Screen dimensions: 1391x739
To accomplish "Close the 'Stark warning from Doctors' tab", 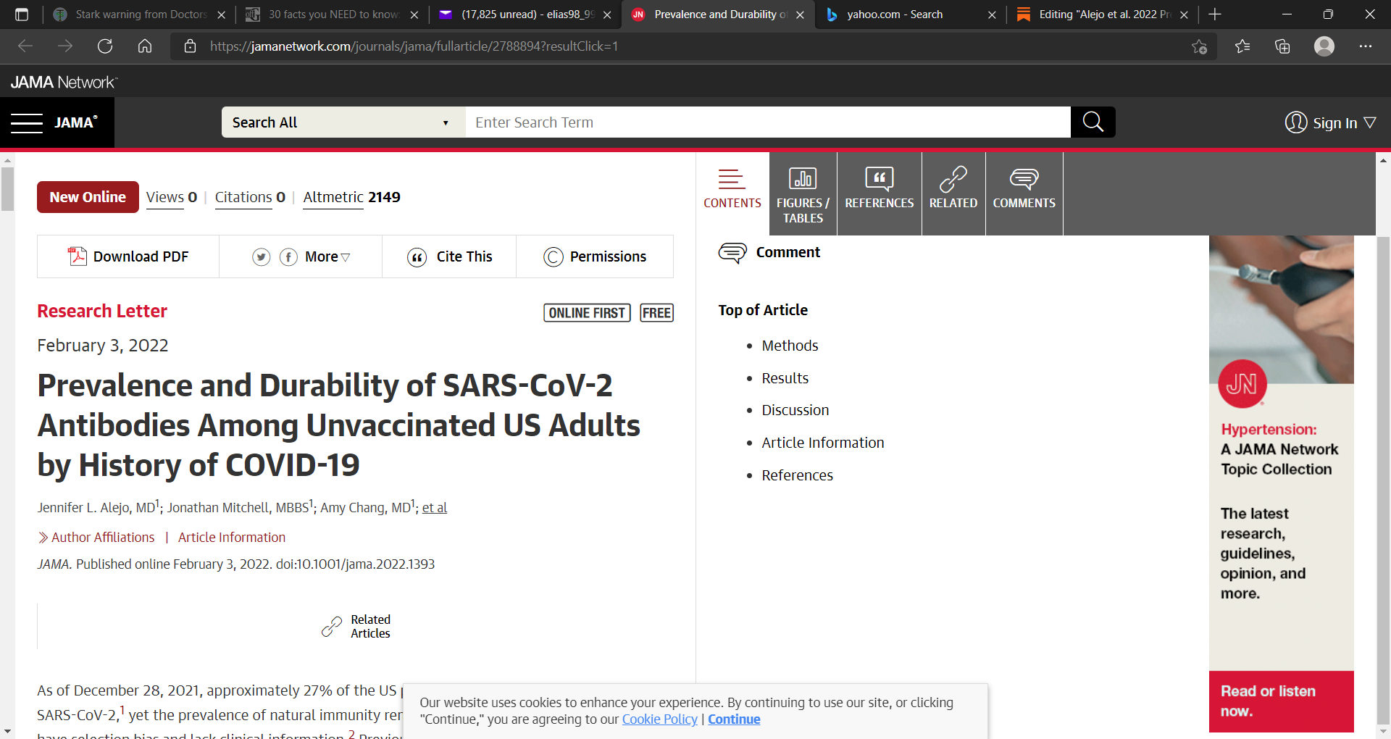I will pos(221,14).
